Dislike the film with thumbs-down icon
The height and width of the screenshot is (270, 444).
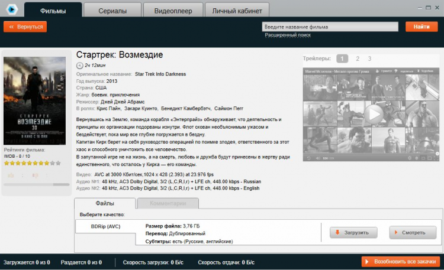tap(35, 175)
